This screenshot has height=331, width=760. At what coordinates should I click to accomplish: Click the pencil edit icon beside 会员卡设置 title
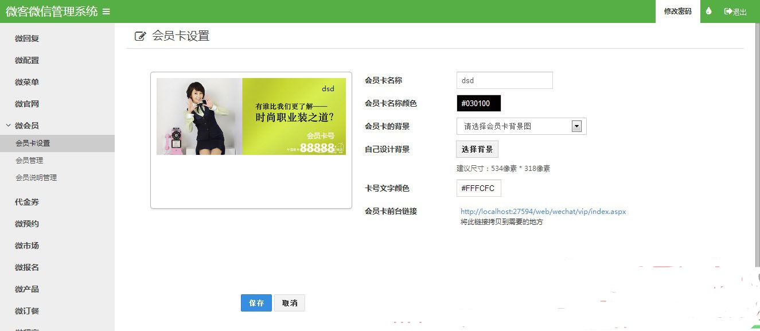pyautogui.click(x=139, y=35)
